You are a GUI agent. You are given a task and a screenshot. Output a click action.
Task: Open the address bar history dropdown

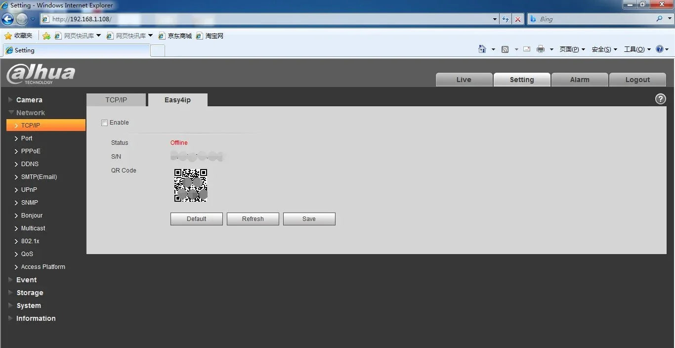point(495,19)
